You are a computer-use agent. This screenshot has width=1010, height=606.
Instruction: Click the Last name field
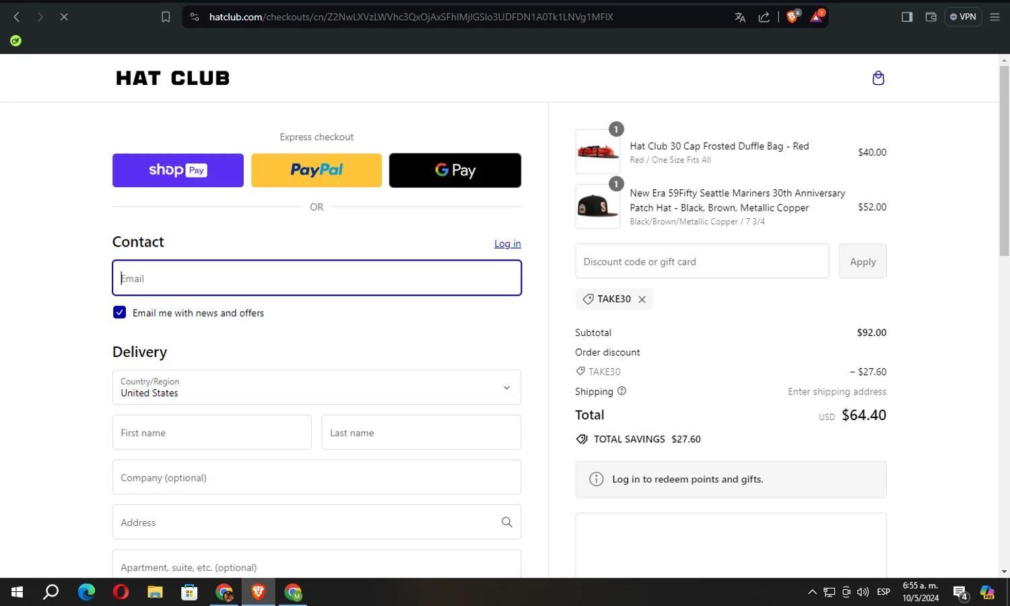[422, 432]
